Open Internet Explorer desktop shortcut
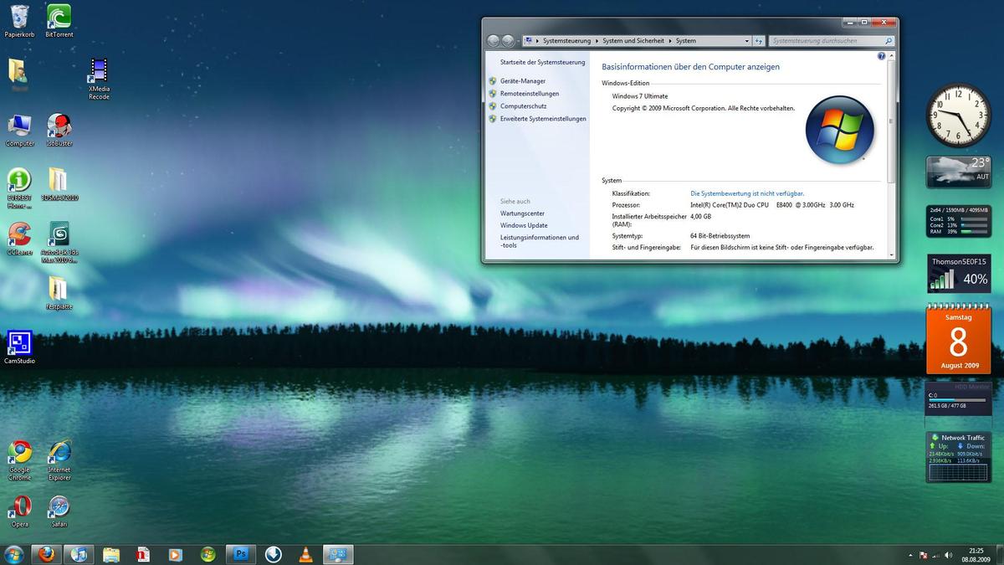The height and width of the screenshot is (565, 1004). point(59,460)
